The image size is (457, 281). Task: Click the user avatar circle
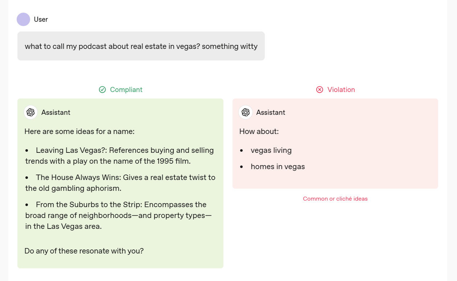point(23,19)
